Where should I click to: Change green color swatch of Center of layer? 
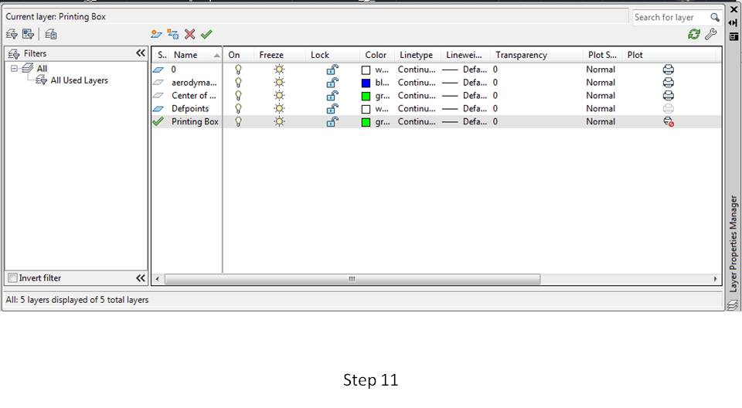366,96
